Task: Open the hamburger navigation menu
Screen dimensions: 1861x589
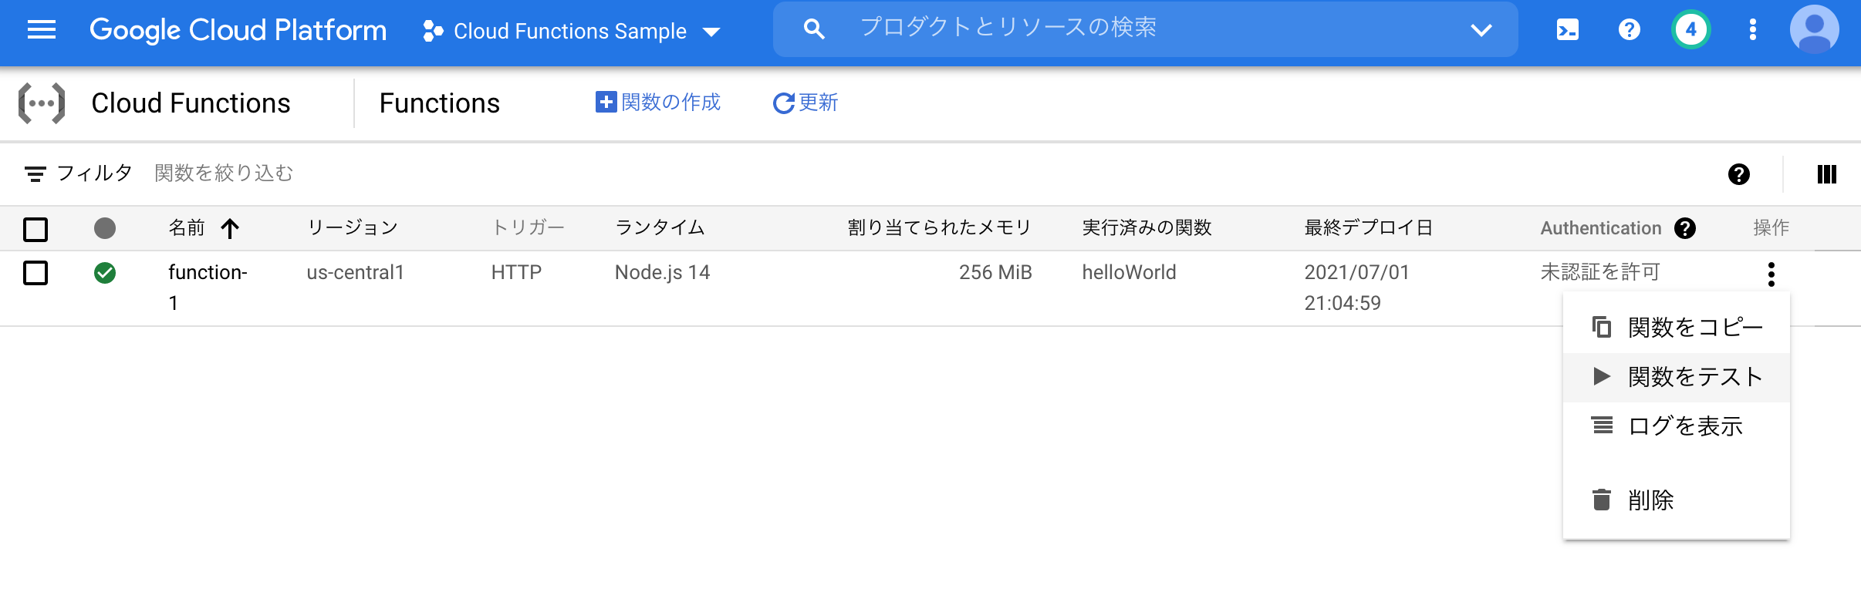Action: pyautogui.click(x=42, y=30)
